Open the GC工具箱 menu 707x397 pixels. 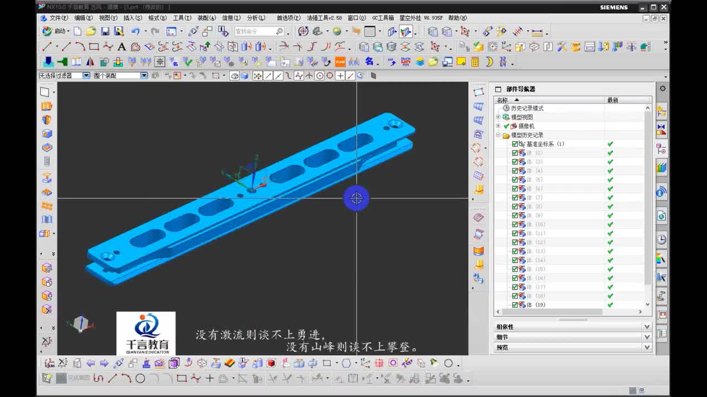[383, 18]
